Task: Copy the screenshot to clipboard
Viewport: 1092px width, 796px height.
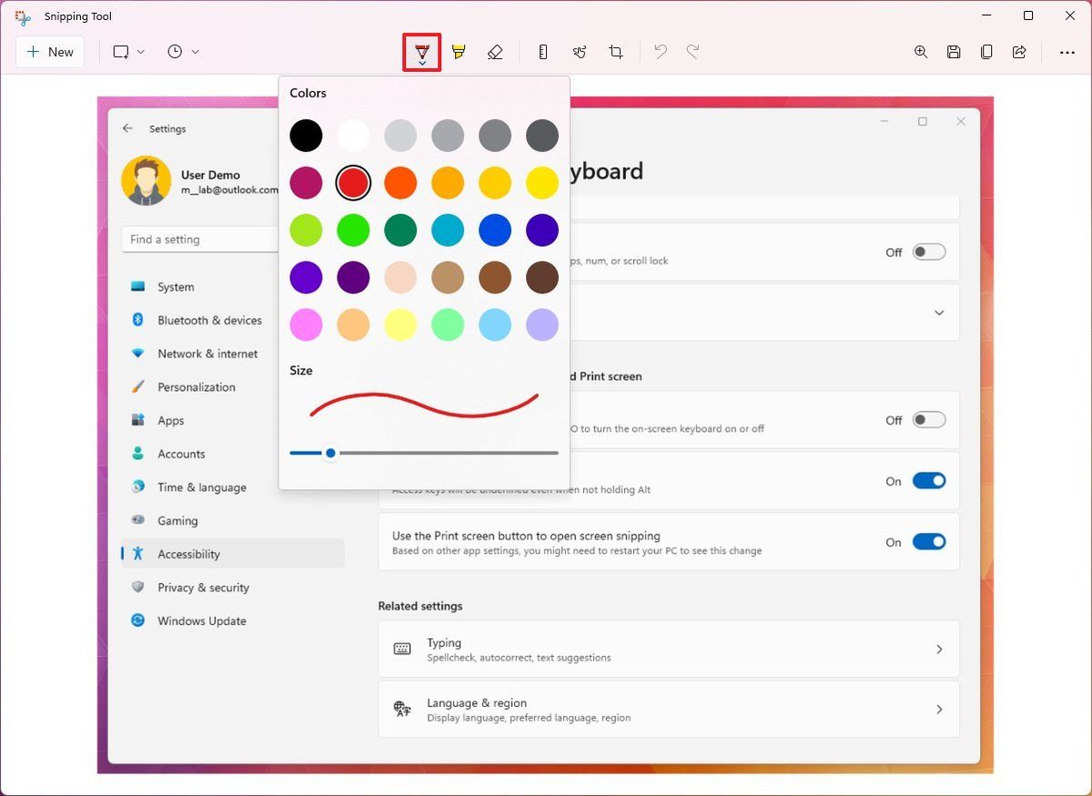Action: tap(986, 52)
